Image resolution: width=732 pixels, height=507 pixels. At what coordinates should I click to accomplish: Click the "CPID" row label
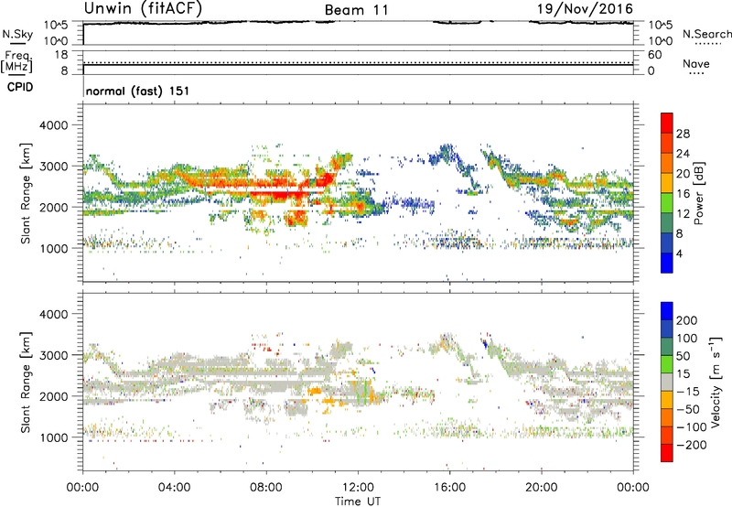20,87
